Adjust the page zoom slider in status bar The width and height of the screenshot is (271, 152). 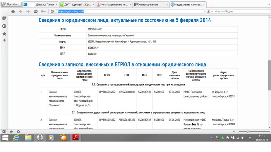click(248, 131)
